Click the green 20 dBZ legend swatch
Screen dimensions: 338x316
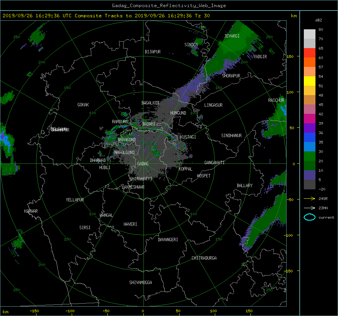point(309,156)
